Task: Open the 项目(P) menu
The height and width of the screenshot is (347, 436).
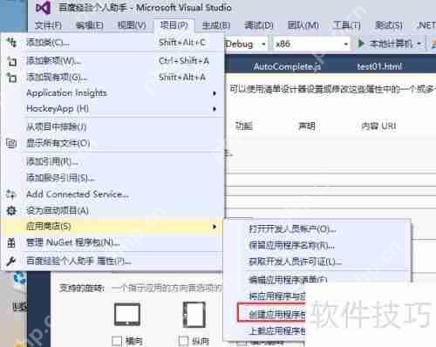Action: pos(174,25)
